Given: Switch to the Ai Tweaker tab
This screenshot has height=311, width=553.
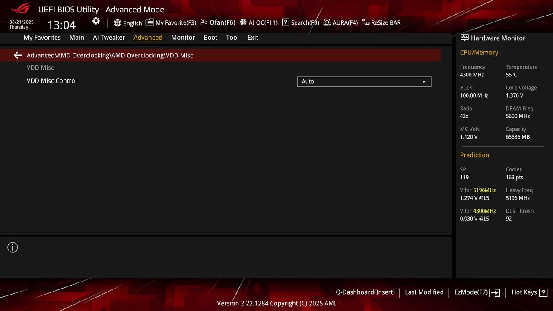Looking at the screenshot, I should 109,38.
